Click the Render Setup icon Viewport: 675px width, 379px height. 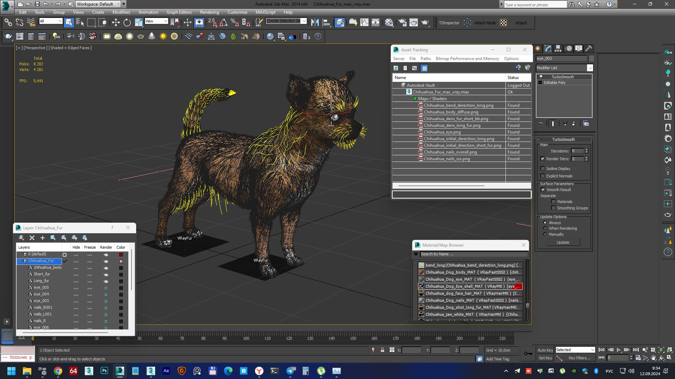(402, 23)
